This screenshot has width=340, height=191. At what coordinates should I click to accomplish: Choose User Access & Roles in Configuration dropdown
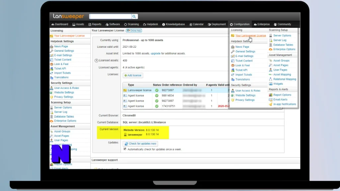coord(248,91)
